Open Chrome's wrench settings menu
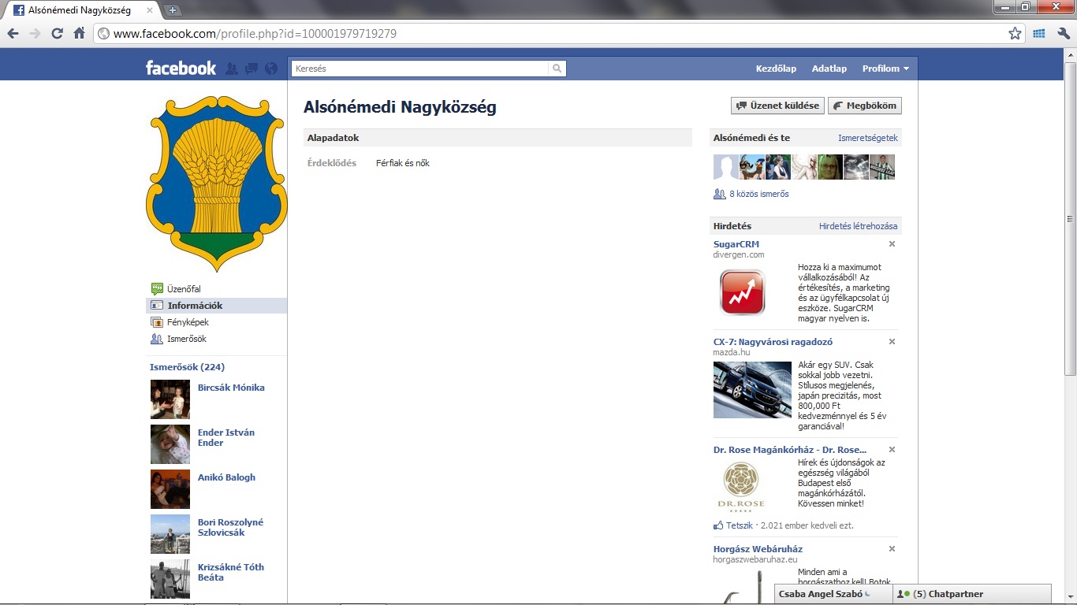The width and height of the screenshot is (1077, 605). (1063, 33)
